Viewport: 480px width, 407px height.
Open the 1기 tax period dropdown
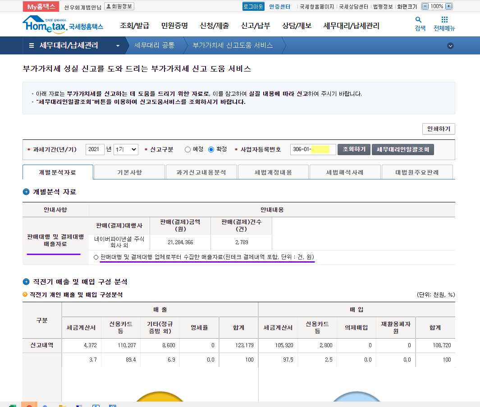pos(126,149)
